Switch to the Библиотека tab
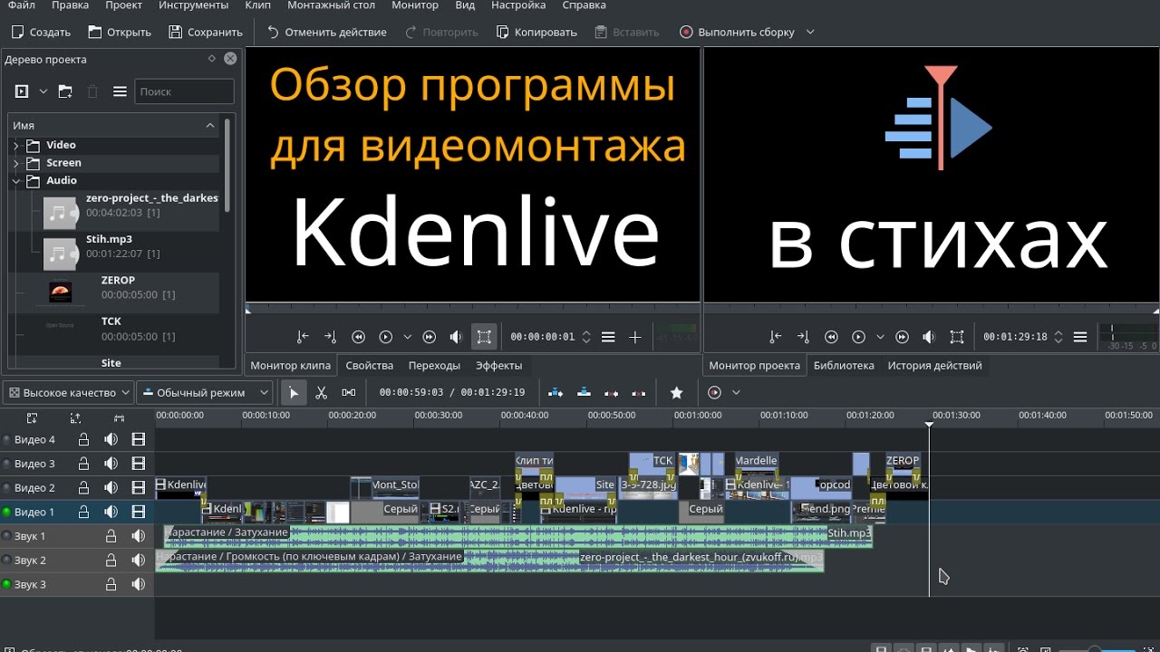The image size is (1160, 652). (844, 365)
